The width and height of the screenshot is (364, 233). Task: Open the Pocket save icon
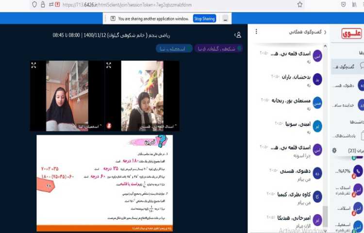click(343, 4)
